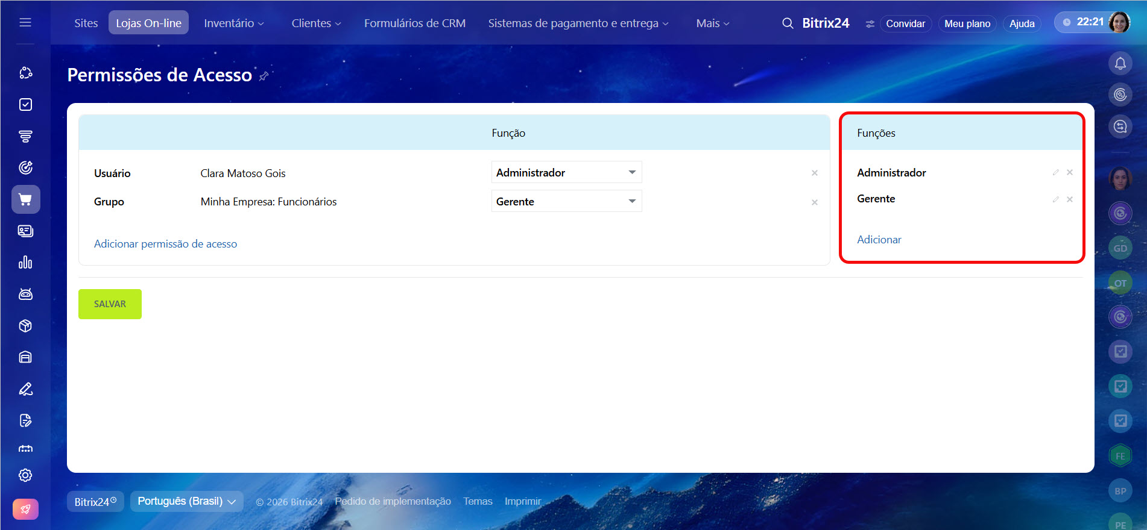The image size is (1147, 530).
Task: Click the search magnifier icon
Action: coord(787,23)
